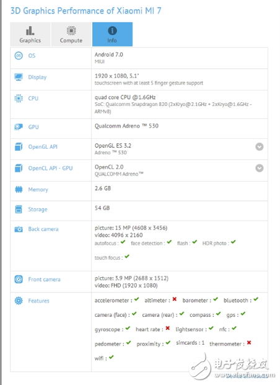
Task: Click the autofocus checkmark
Action: (123, 242)
